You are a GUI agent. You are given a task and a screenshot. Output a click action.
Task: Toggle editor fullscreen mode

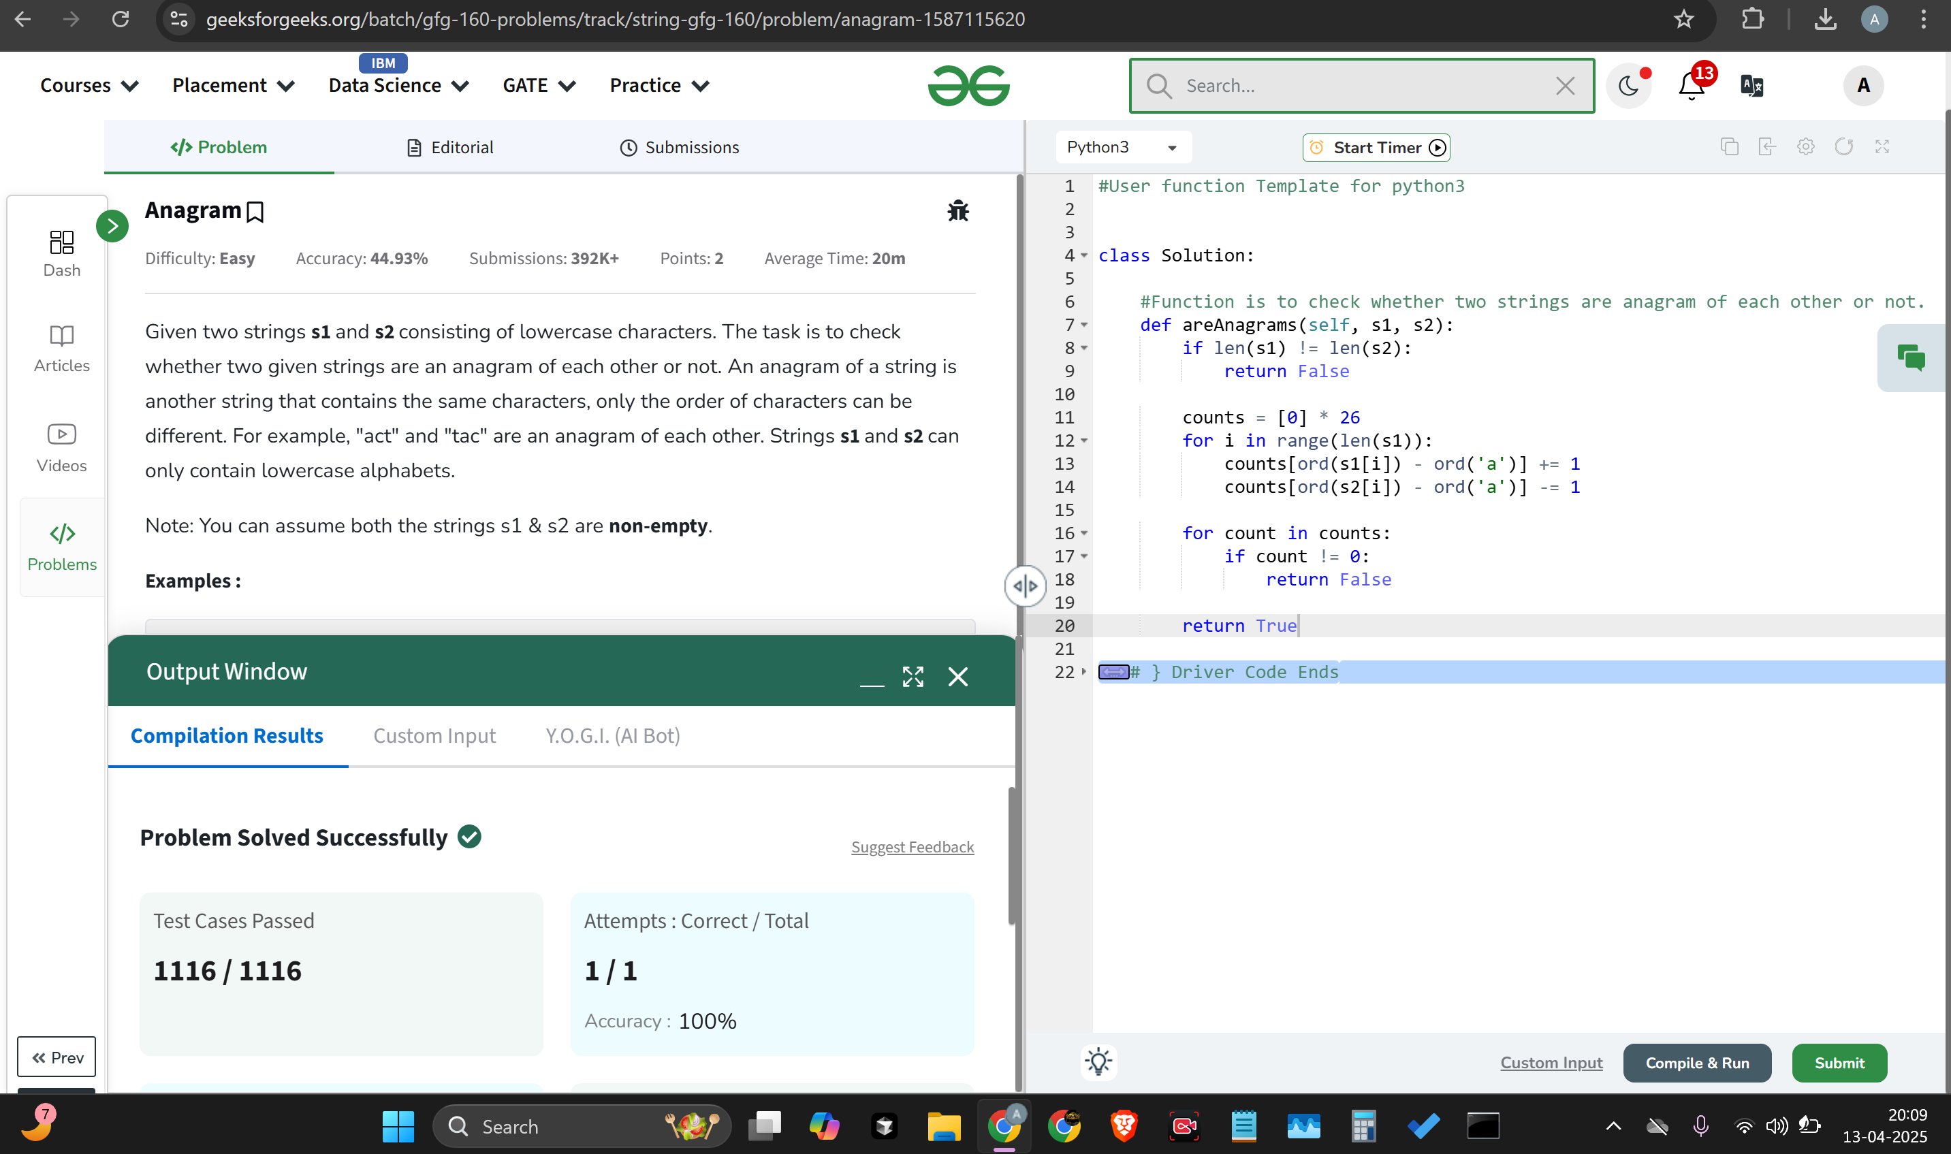point(1882,147)
